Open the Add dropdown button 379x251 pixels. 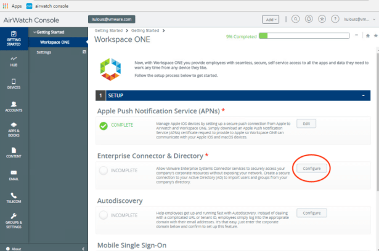271,19
